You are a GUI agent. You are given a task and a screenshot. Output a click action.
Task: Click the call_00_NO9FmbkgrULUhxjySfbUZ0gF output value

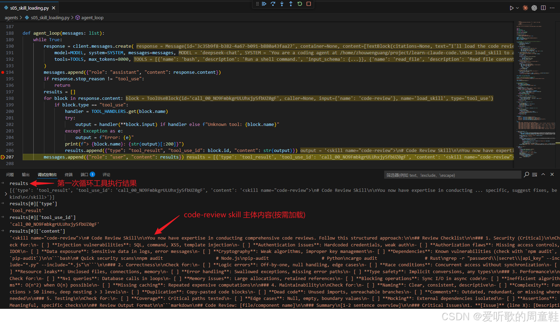[54, 224]
